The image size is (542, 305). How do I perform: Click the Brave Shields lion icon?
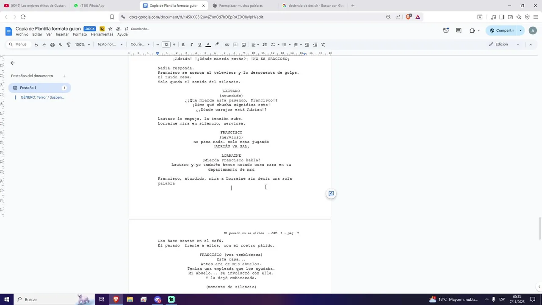tap(409, 17)
